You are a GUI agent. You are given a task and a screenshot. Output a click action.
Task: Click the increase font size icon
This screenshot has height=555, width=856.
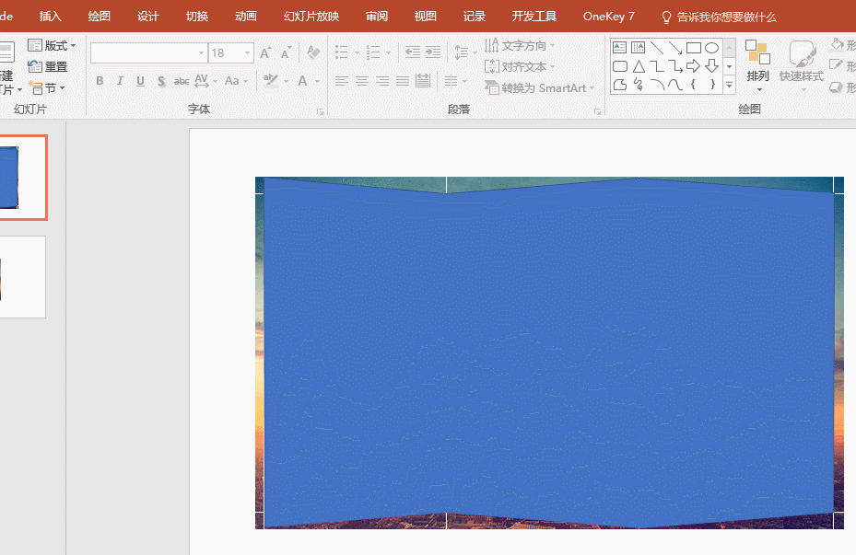[x=265, y=53]
